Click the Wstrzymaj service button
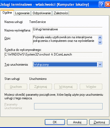The height and width of the screenshot is (128, 110). [66, 87]
